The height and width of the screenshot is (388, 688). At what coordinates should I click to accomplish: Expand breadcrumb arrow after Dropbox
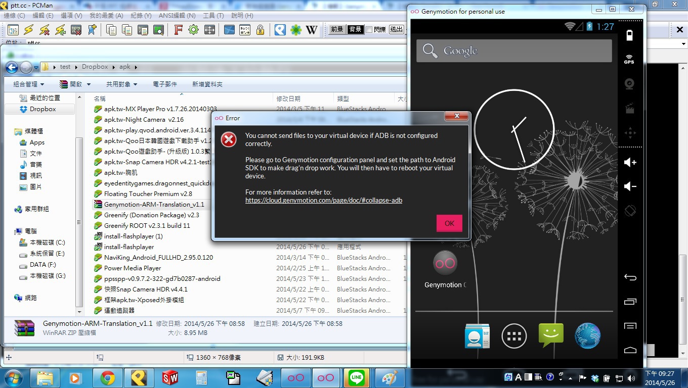114,67
